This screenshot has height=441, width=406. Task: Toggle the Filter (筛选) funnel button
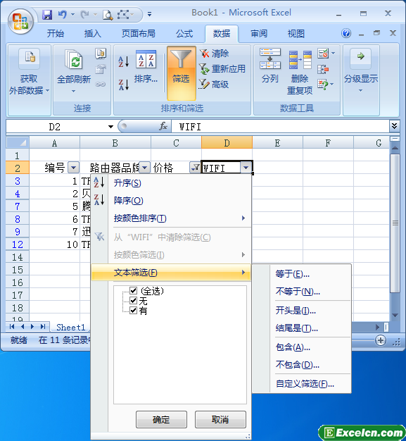pos(182,73)
